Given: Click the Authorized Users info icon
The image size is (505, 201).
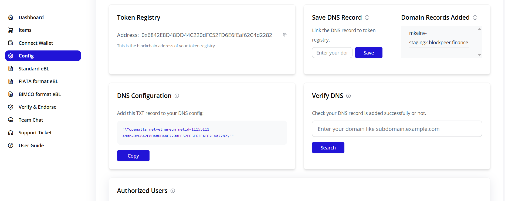Looking at the screenshot, I should coord(172,191).
